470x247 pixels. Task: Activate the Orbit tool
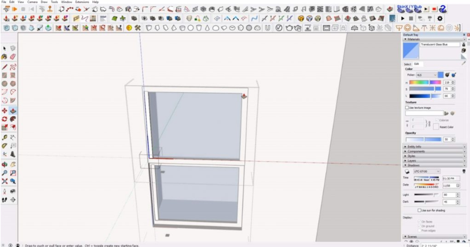click(x=5, y=164)
